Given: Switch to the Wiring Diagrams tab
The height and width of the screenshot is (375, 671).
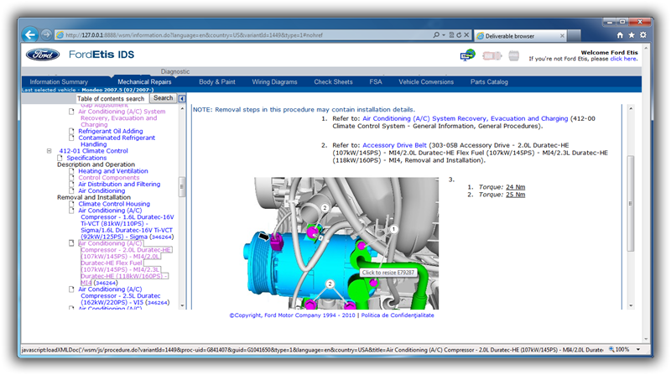Looking at the screenshot, I should pos(274,82).
